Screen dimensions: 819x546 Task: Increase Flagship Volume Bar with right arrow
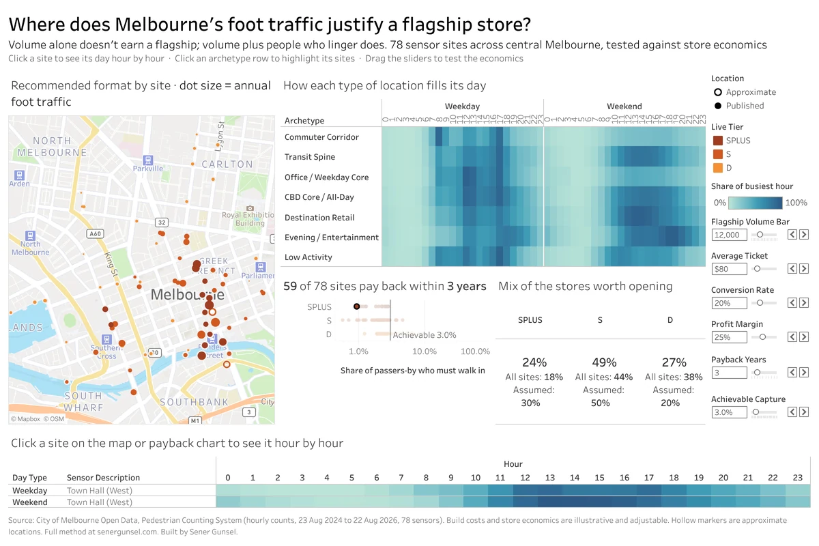[804, 235]
